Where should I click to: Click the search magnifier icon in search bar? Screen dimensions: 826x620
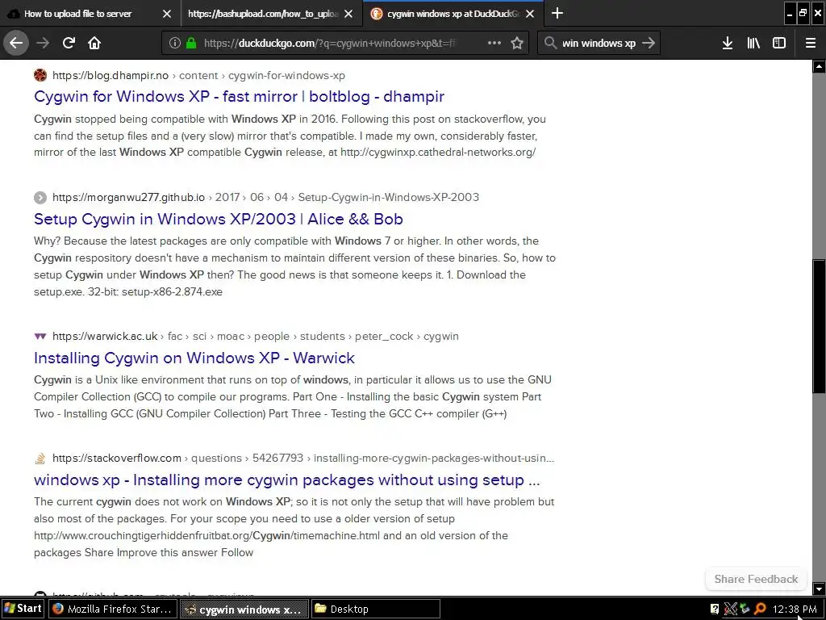pos(550,43)
